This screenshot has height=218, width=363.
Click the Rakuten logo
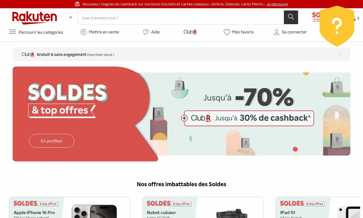pos(35,18)
